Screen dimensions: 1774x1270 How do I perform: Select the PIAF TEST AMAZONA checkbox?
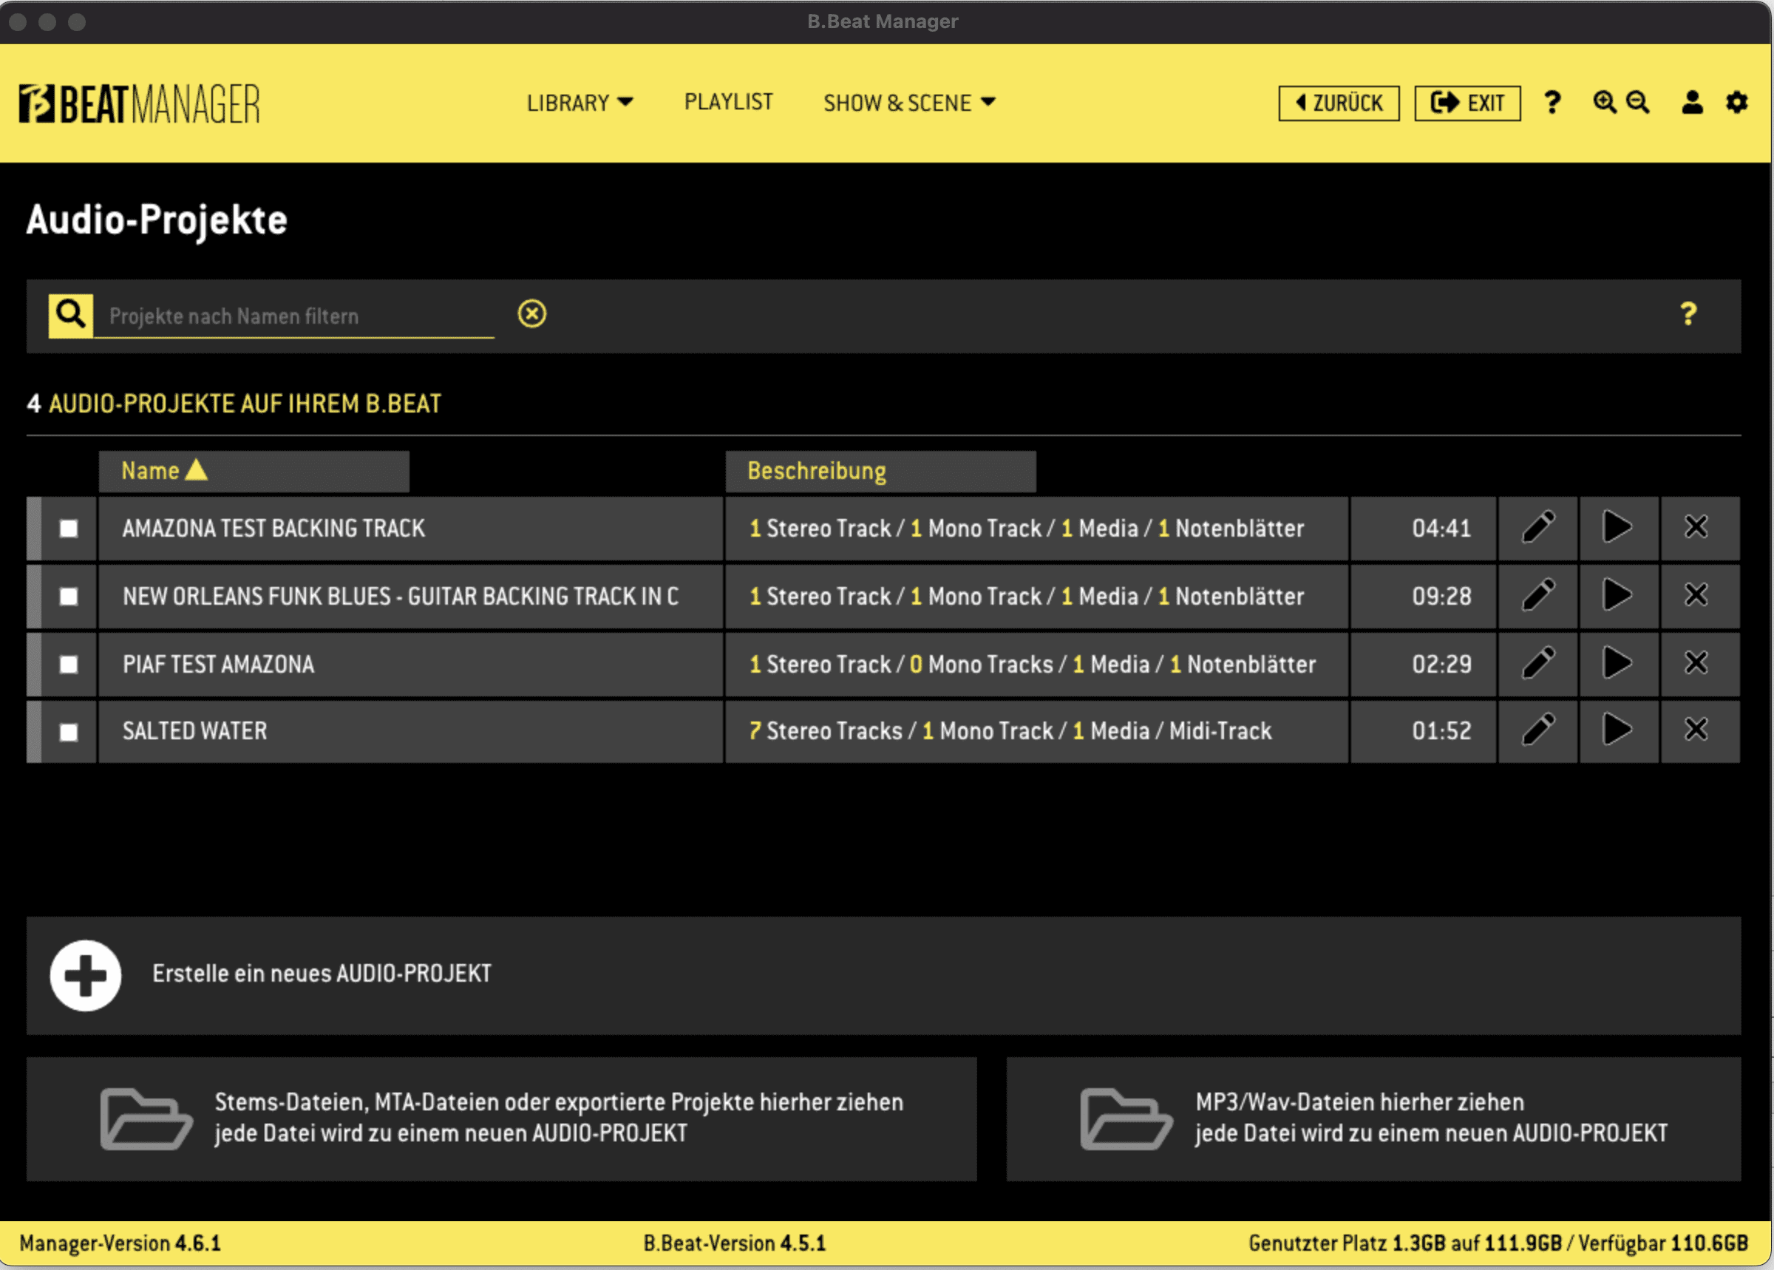point(69,665)
